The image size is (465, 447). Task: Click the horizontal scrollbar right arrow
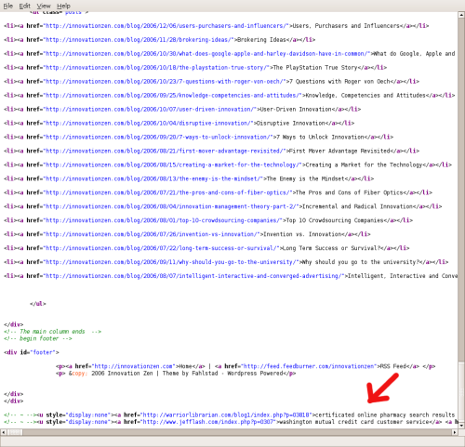click(x=455, y=432)
